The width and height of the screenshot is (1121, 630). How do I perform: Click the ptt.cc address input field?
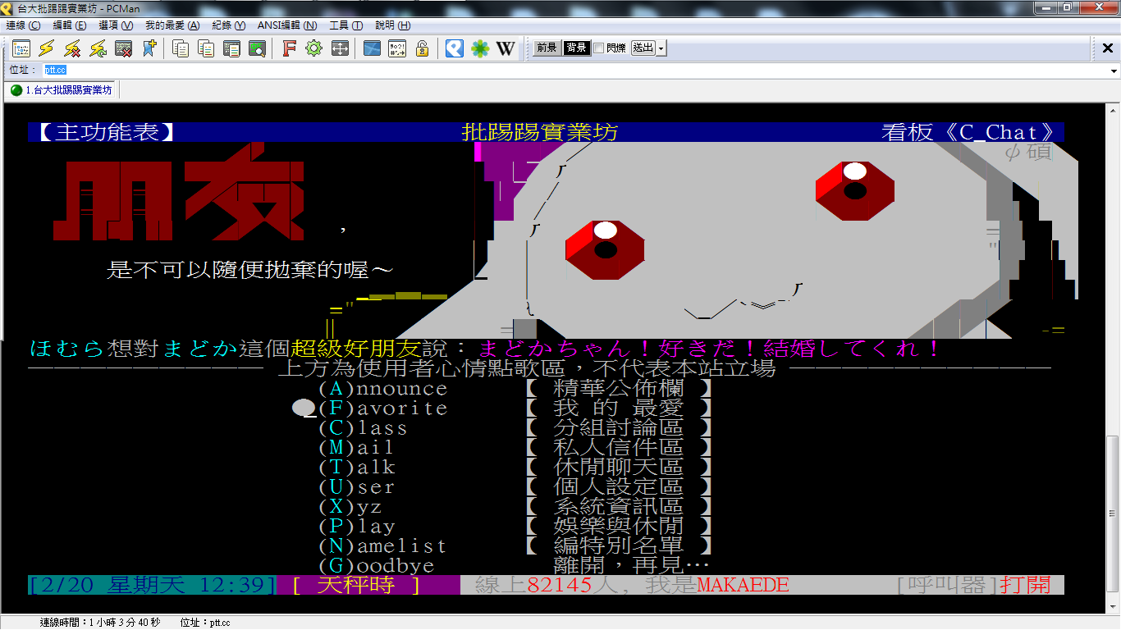pos(574,71)
